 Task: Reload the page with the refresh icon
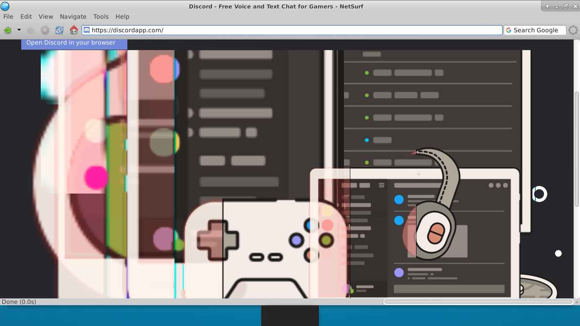tap(59, 30)
